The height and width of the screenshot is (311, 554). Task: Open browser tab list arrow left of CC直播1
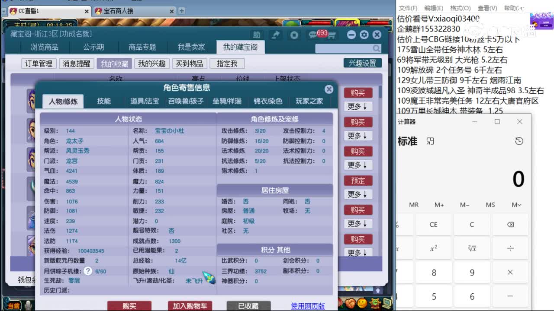[4, 11]
